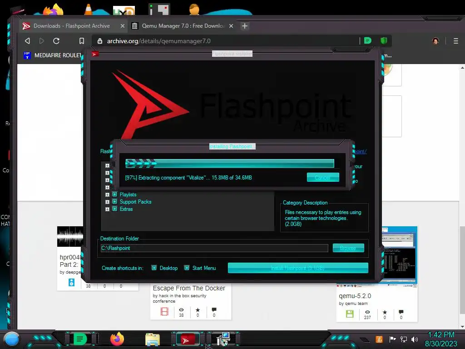Select the Extras tree item label

[126, 209]
